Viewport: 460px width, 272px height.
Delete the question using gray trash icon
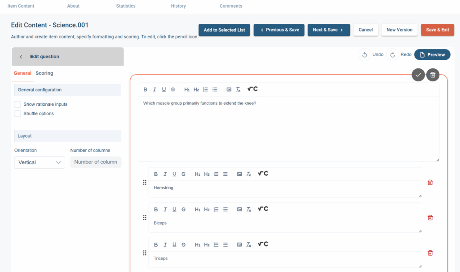coord(433,75)
